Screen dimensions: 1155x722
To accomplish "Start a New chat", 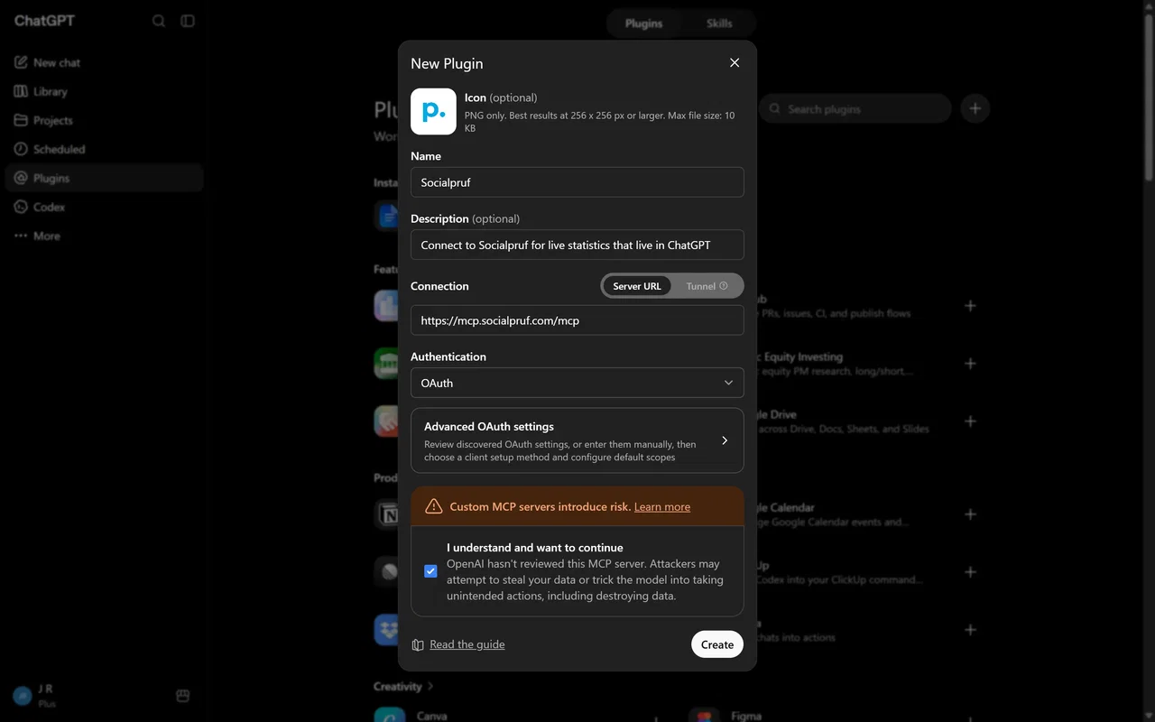I will click(x=104, y=62).
